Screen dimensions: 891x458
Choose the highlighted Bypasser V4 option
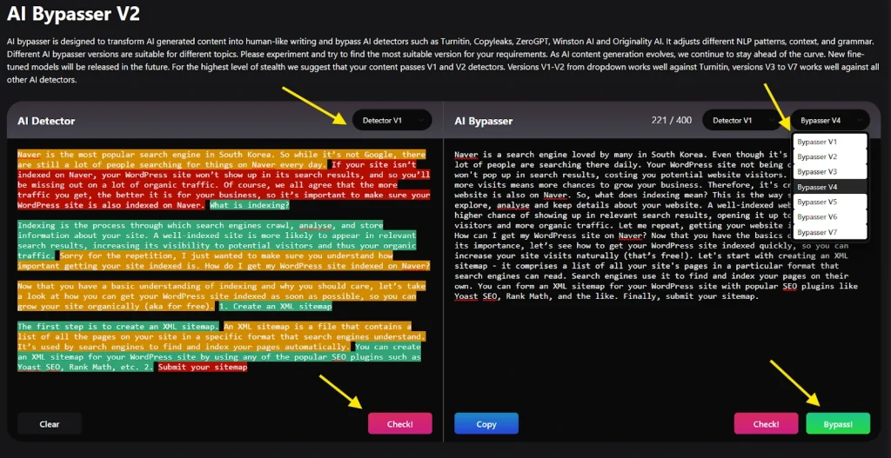(x=830, y=187)
